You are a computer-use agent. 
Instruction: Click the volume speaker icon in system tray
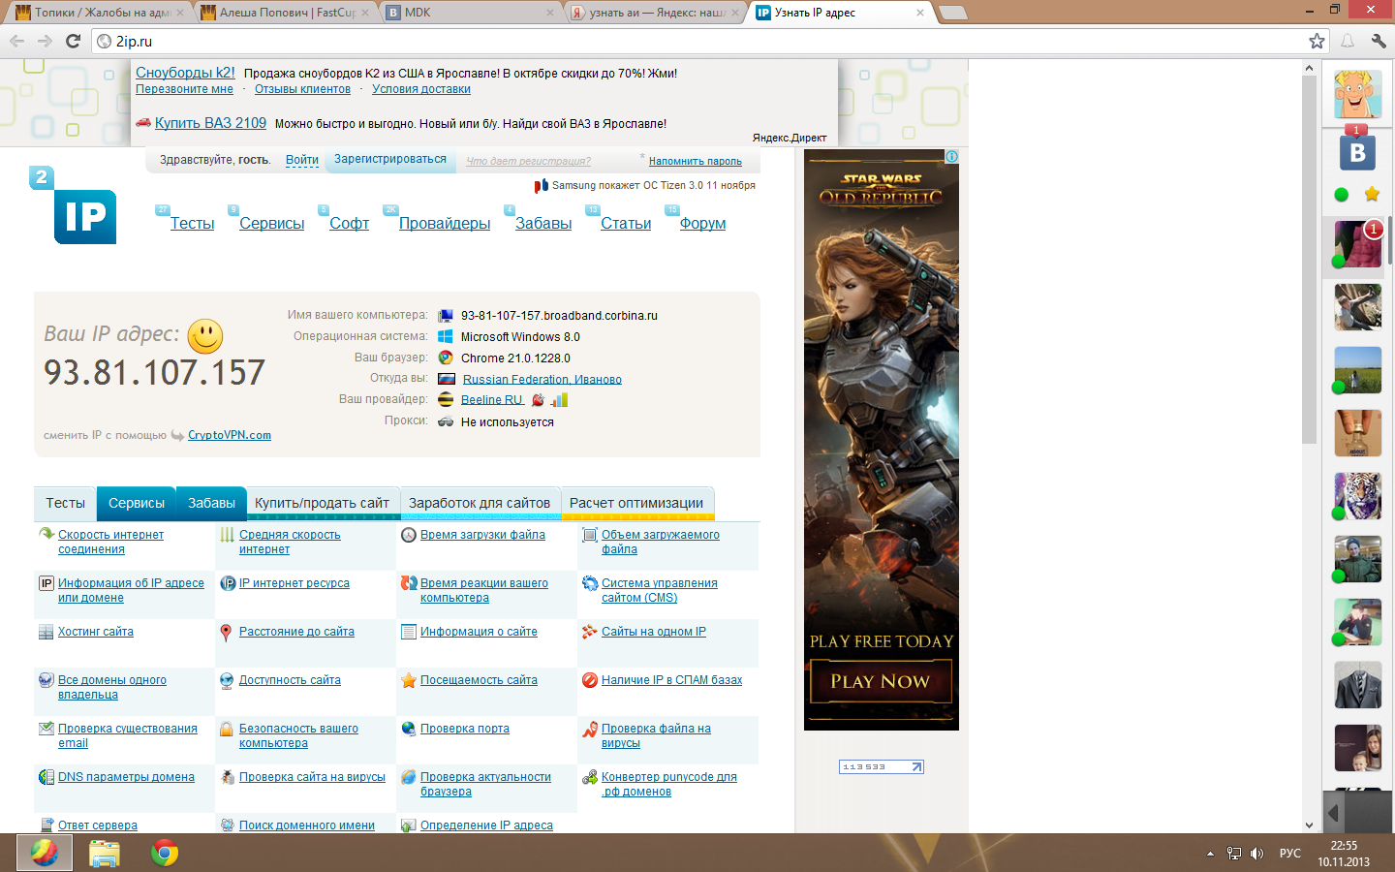point(1256,854)
